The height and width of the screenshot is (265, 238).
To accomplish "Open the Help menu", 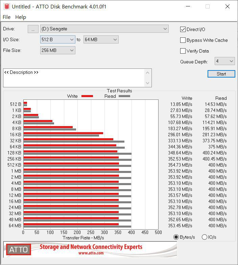I will pos(21,17).
